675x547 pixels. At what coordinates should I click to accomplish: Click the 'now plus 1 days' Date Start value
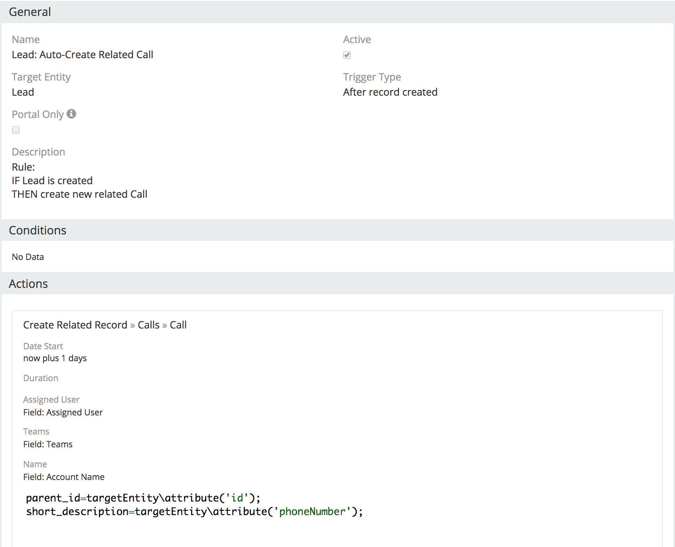coord(55,358)
